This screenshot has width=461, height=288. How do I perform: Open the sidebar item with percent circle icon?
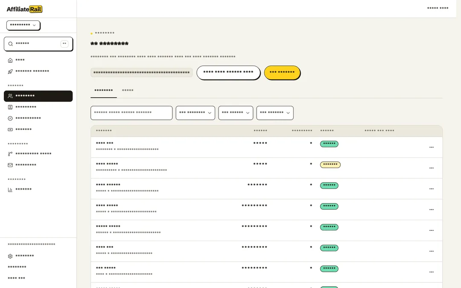[x=38, y=119]
